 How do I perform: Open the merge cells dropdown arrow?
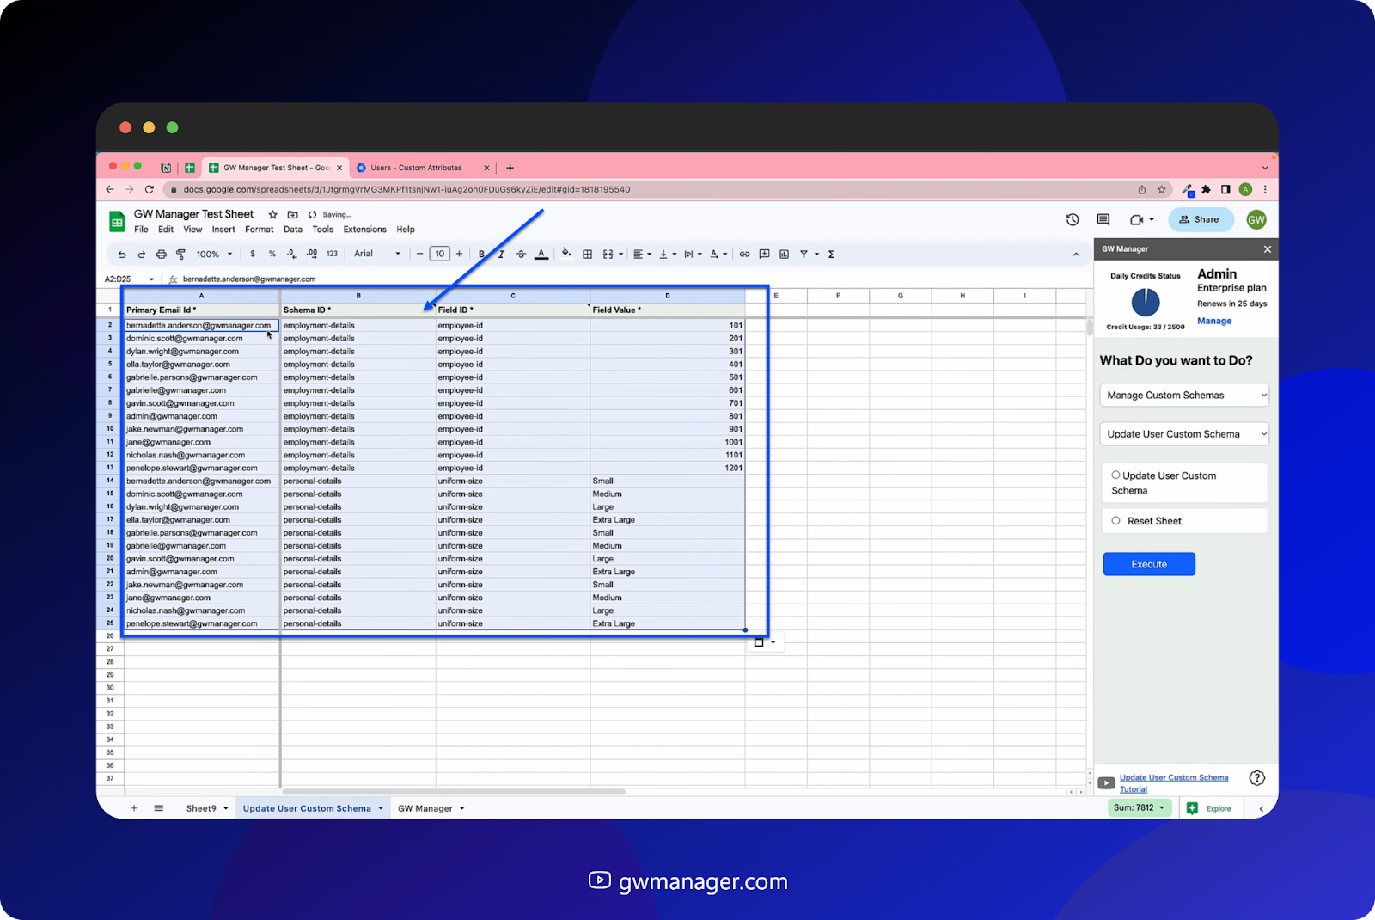pyautogui.click(x=621, y=255)
